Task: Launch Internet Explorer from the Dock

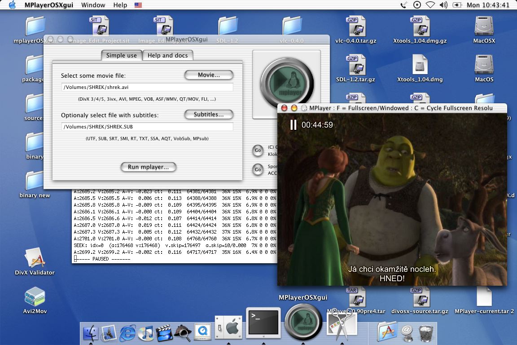Action: point(128,332)
